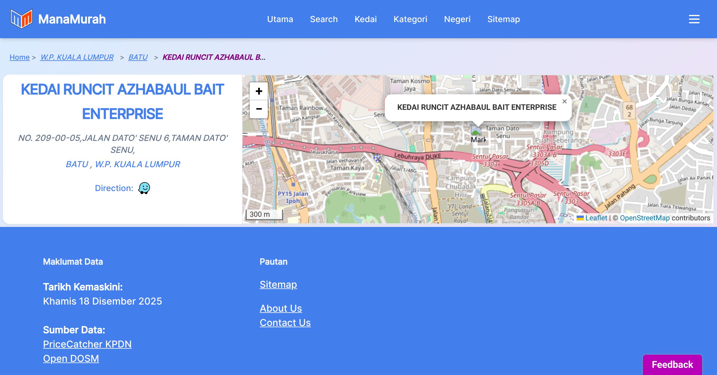Image resolution: width=717 pixels, height=375 pixels.
Task: Open the Open DOSM link
Action: click(x=71, y=358)
